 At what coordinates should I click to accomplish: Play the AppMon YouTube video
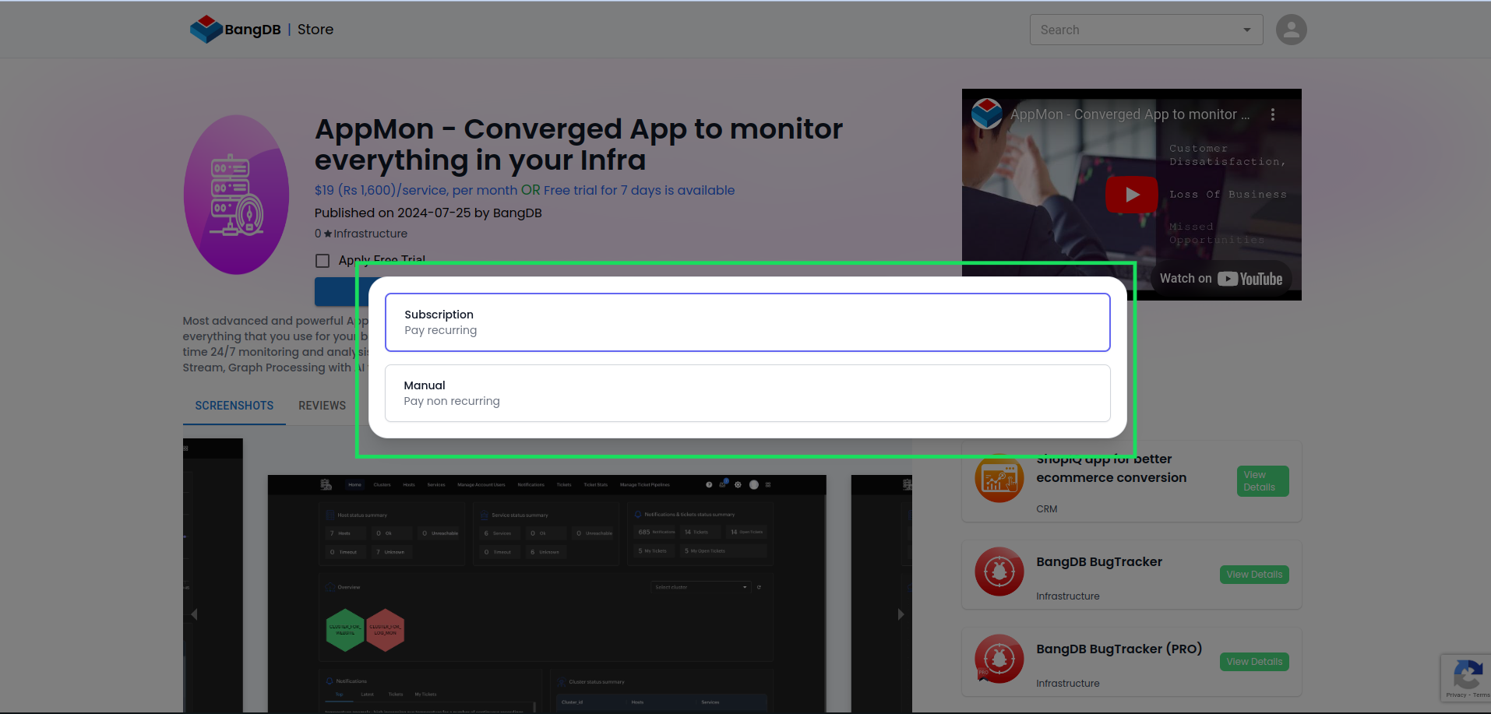click(x=1131, y=195)
